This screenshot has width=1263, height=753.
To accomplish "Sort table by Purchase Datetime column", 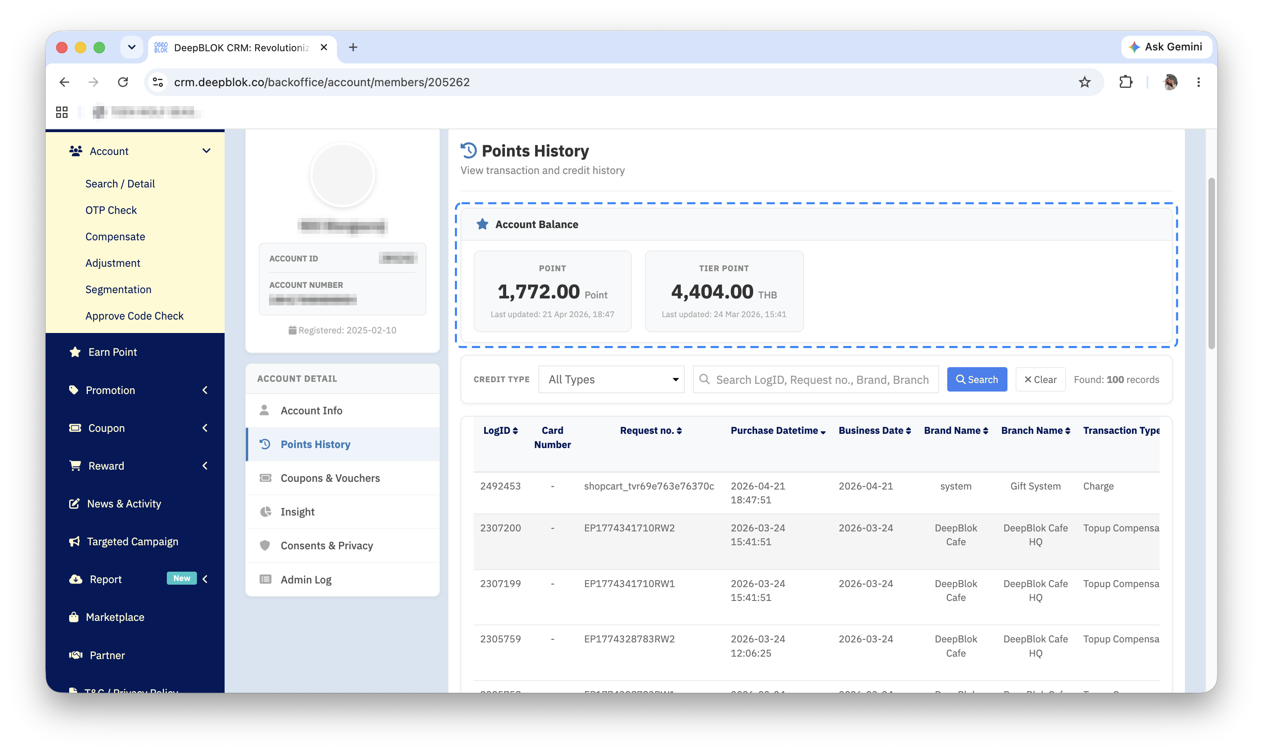I will click(x=778, y=430).
